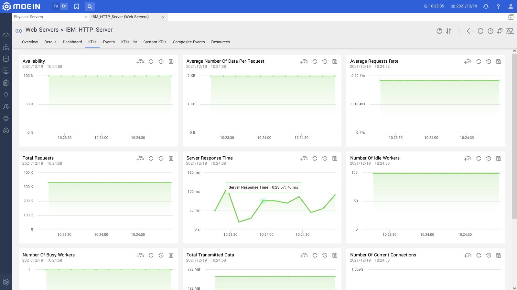
Task: Open notifications bell in top bar
Action: tap(486, 6)
